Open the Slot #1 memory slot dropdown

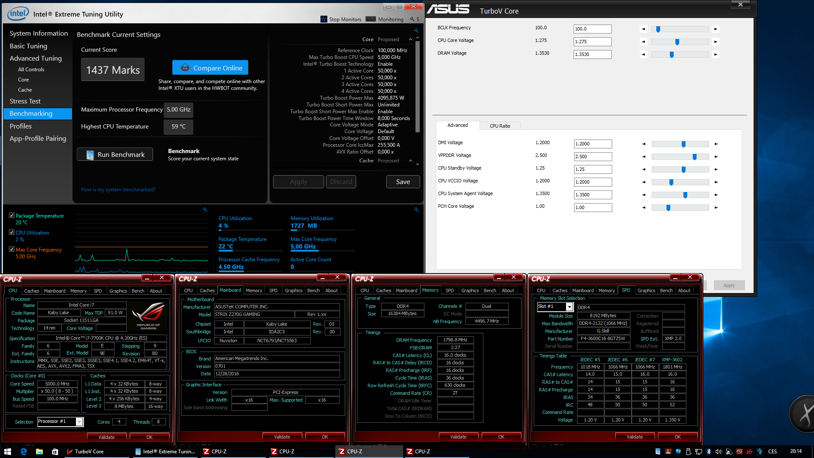coord(569,307)
